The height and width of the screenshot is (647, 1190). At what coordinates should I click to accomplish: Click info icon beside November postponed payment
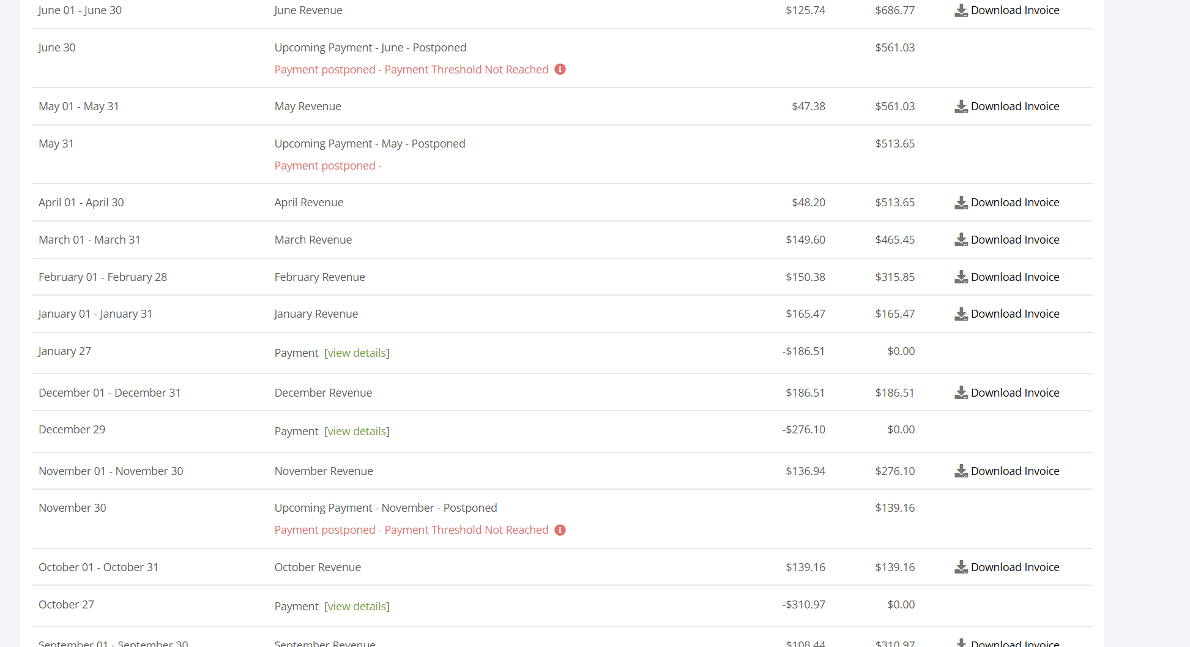point(560,530)
